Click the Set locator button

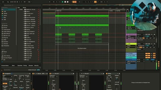coord(128,9)
